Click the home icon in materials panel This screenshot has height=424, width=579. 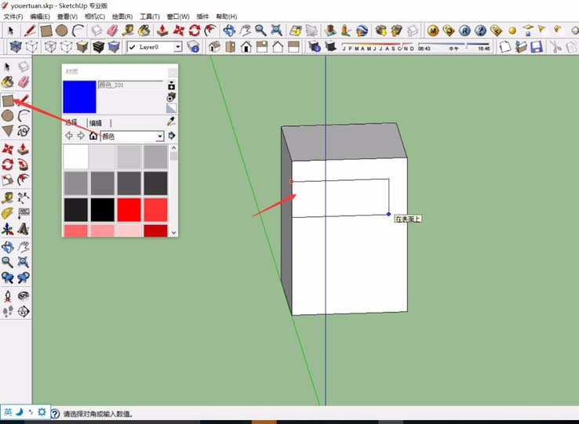(93, 136)
